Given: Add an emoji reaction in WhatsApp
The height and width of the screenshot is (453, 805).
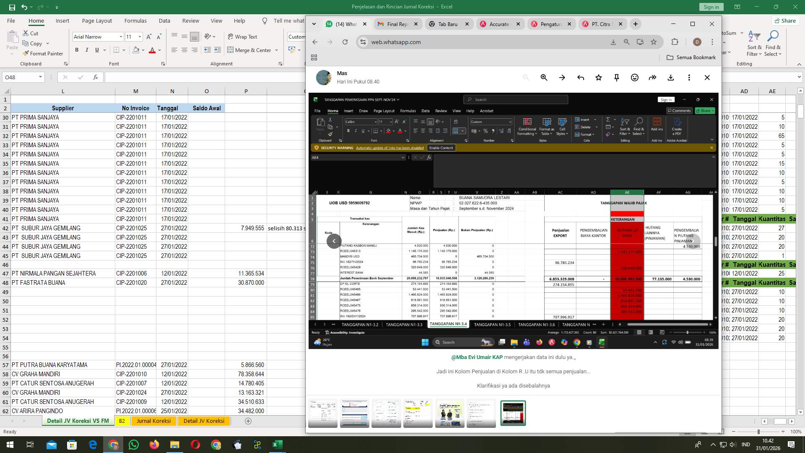Looking at the screenshot, I should point(634,78).
